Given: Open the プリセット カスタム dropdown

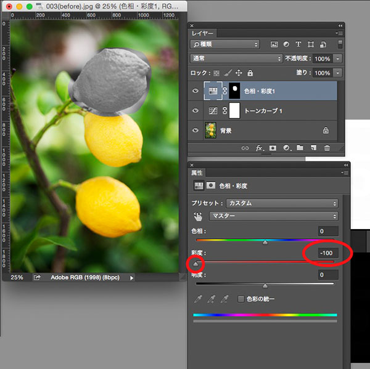Looking at the screenshot, I should [x=282, y=203].
